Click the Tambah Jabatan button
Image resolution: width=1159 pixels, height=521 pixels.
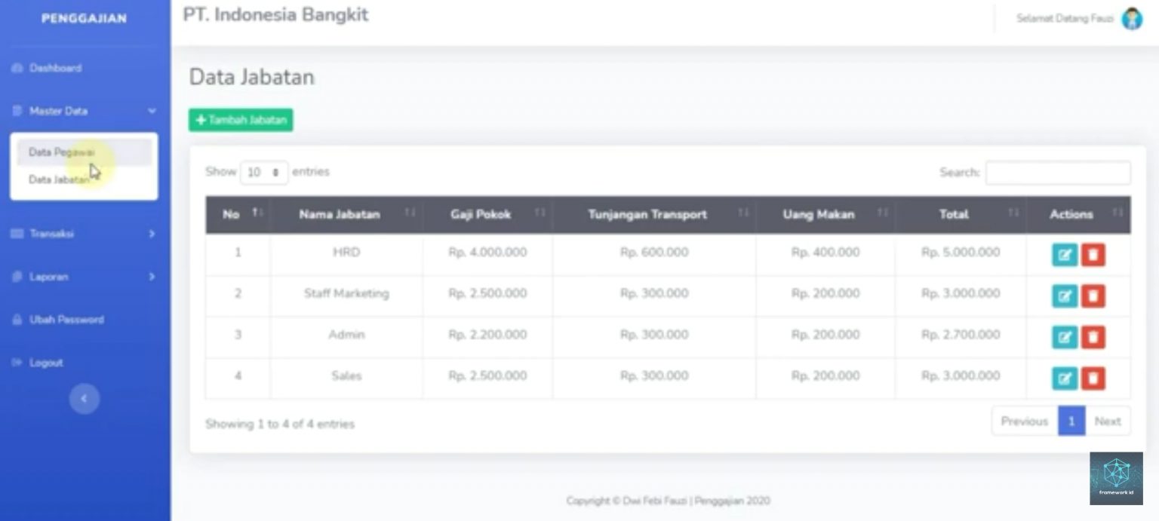pos(240,119)
